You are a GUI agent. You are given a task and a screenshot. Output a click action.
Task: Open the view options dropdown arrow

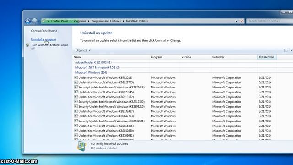pos(291,50)
